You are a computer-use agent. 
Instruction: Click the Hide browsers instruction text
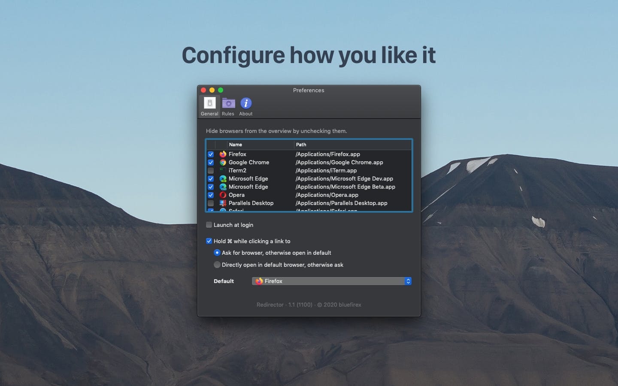point(276,131)
